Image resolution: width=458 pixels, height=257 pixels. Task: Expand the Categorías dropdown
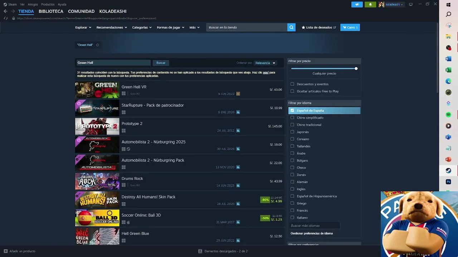pyautogui.click(x=142, y=27)
